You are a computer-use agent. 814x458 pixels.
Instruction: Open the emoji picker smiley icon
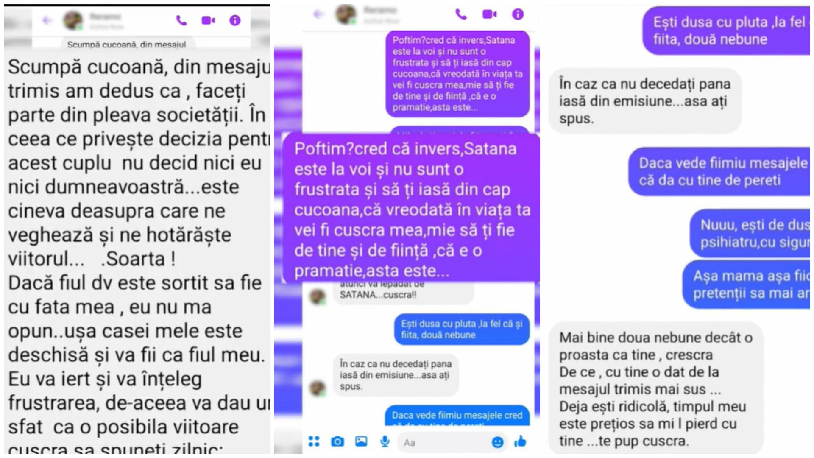click(x=498, y=442)
